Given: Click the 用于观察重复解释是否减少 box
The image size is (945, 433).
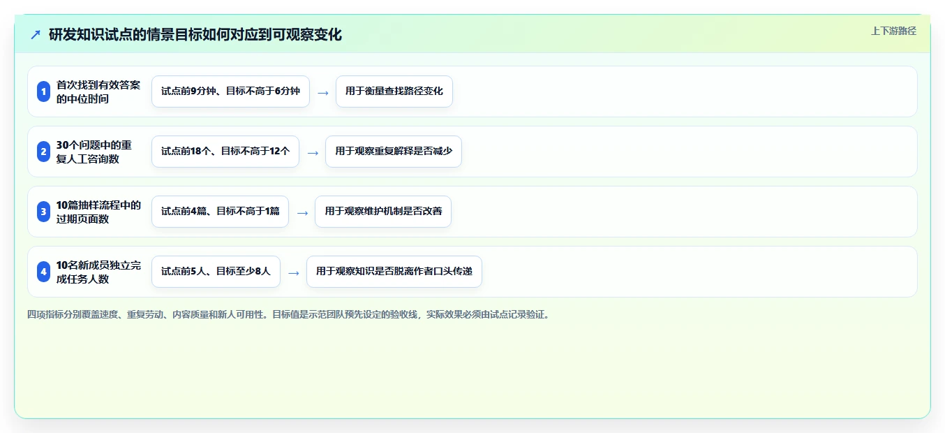Looking at the screenshot, I should pos(394,152).
